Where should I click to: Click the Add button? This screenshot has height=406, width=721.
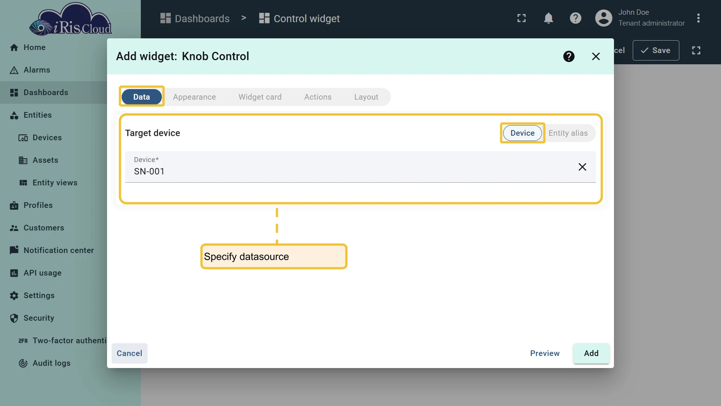591,353
